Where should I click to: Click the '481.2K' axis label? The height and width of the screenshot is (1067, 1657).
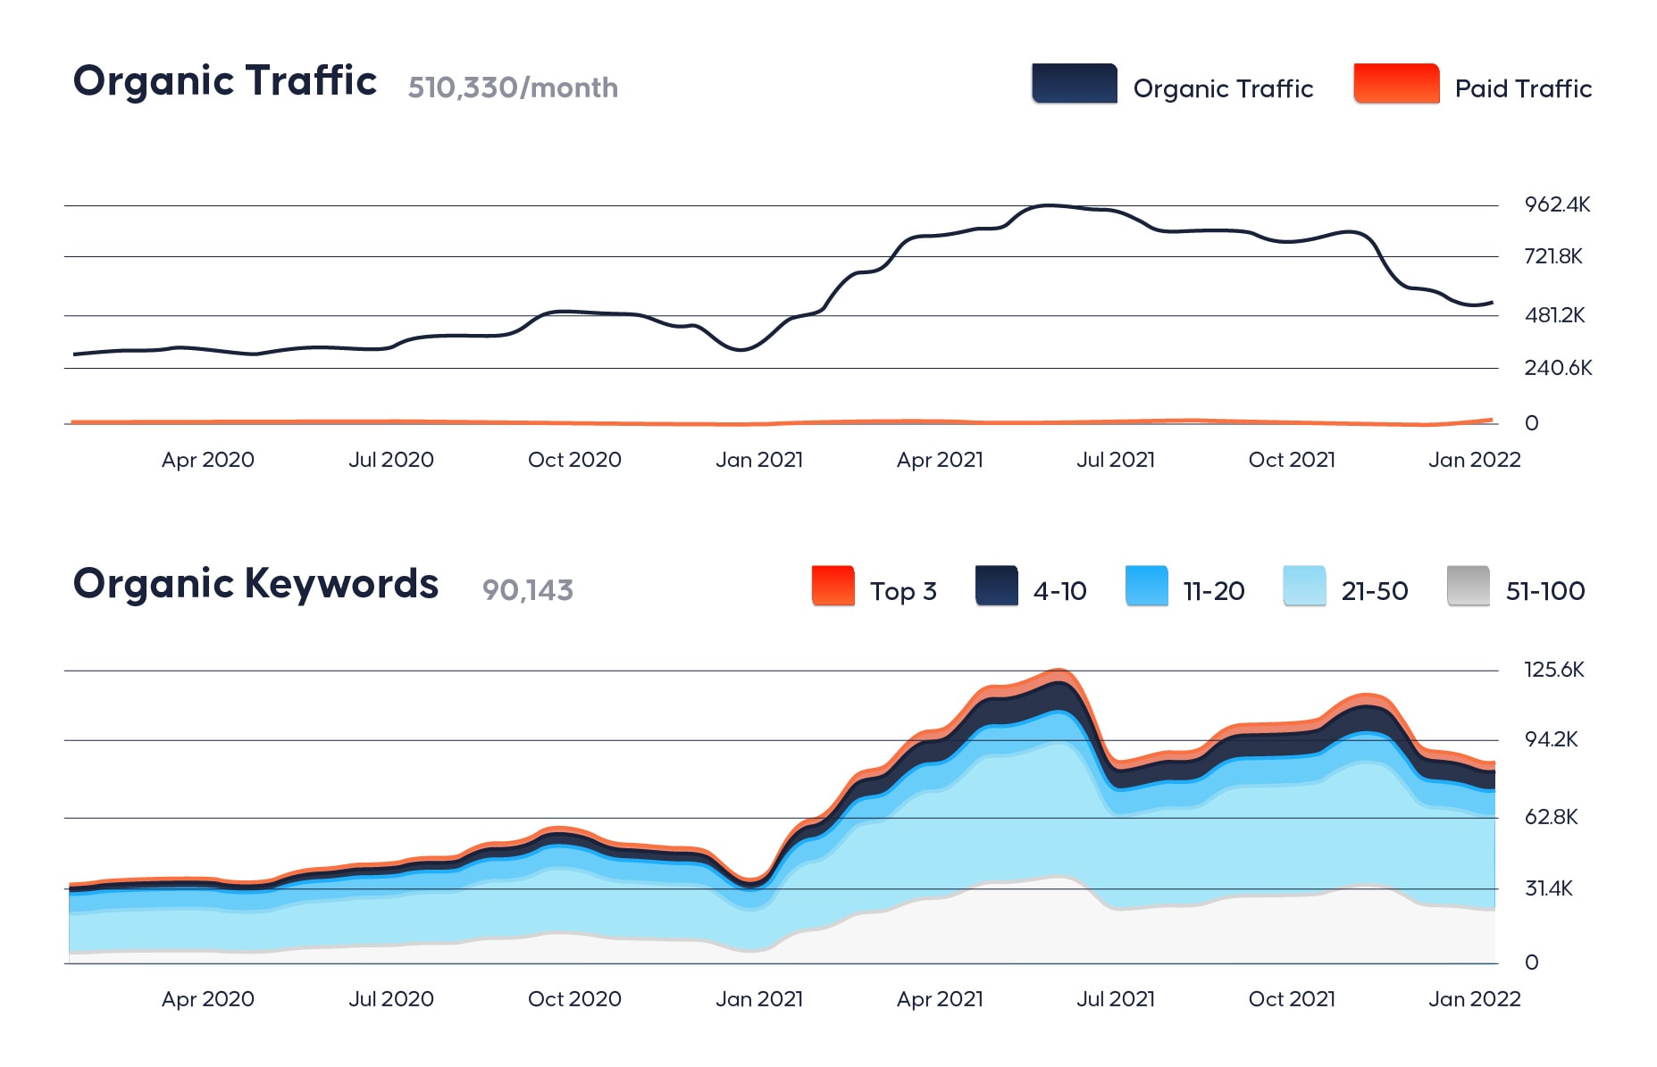coord(1555,315)
